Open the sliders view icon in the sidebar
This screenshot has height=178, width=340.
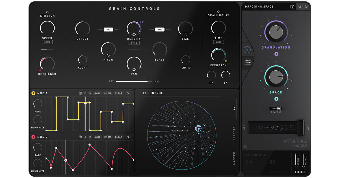coord(248,62)
